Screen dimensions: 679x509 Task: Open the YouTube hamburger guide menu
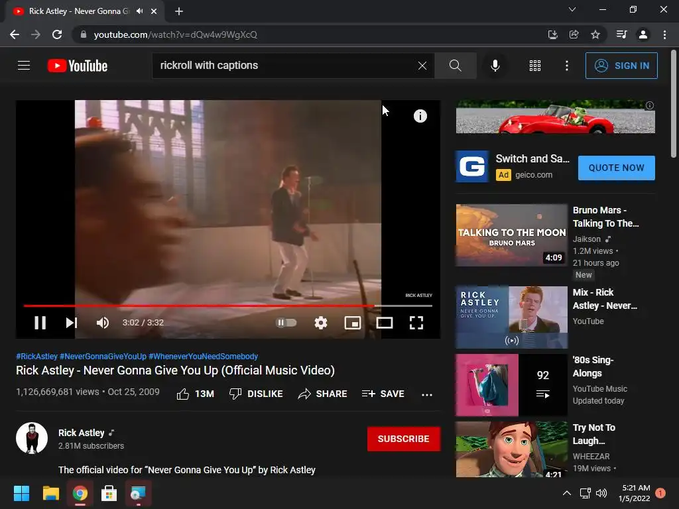pyautogui.click(x=24, y=66)
